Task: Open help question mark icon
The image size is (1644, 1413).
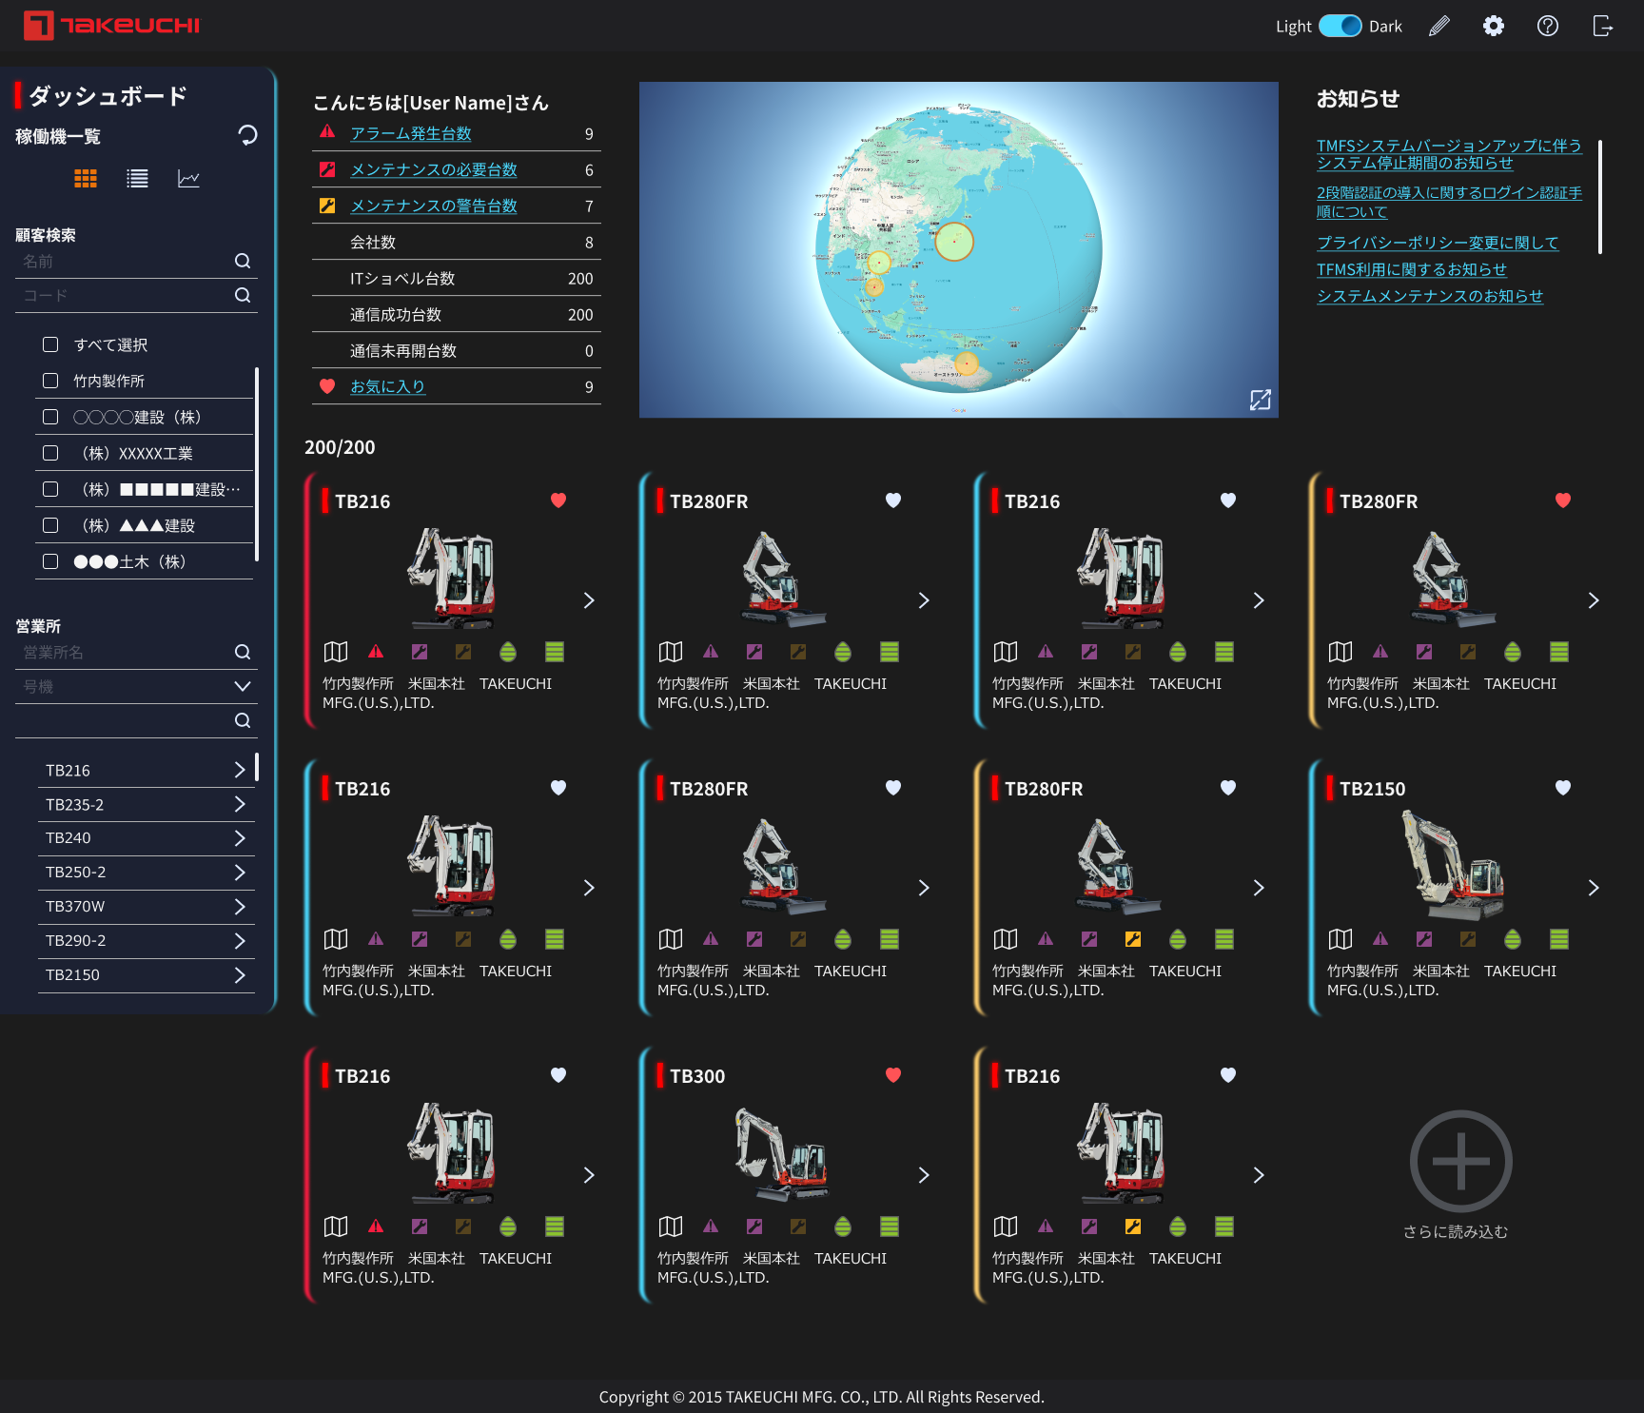Action: tap(1548, 27)
